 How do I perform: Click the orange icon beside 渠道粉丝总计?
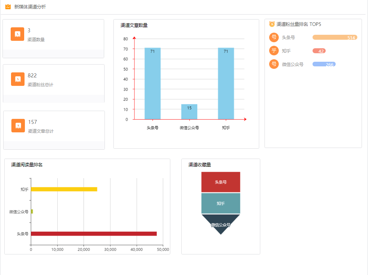pyautogui.click(x=18, y=79)
